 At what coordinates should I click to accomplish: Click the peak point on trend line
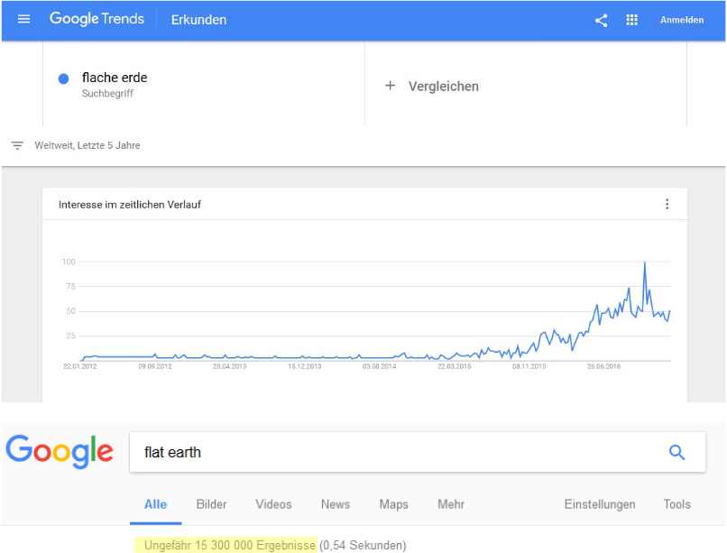pyautogui.click(x=645, y=263)
